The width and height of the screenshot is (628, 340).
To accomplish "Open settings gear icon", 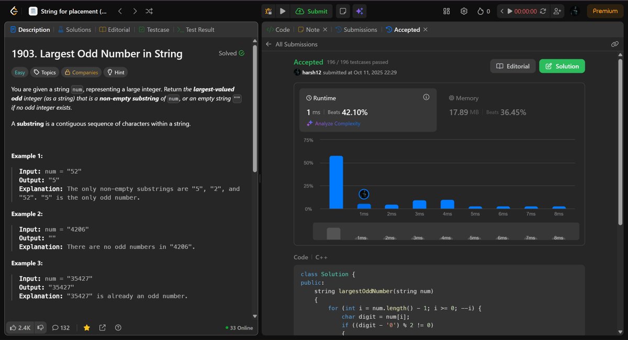I will point(464,11).
